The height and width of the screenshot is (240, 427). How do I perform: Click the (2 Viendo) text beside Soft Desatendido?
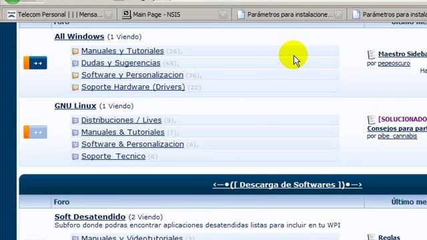145,217
